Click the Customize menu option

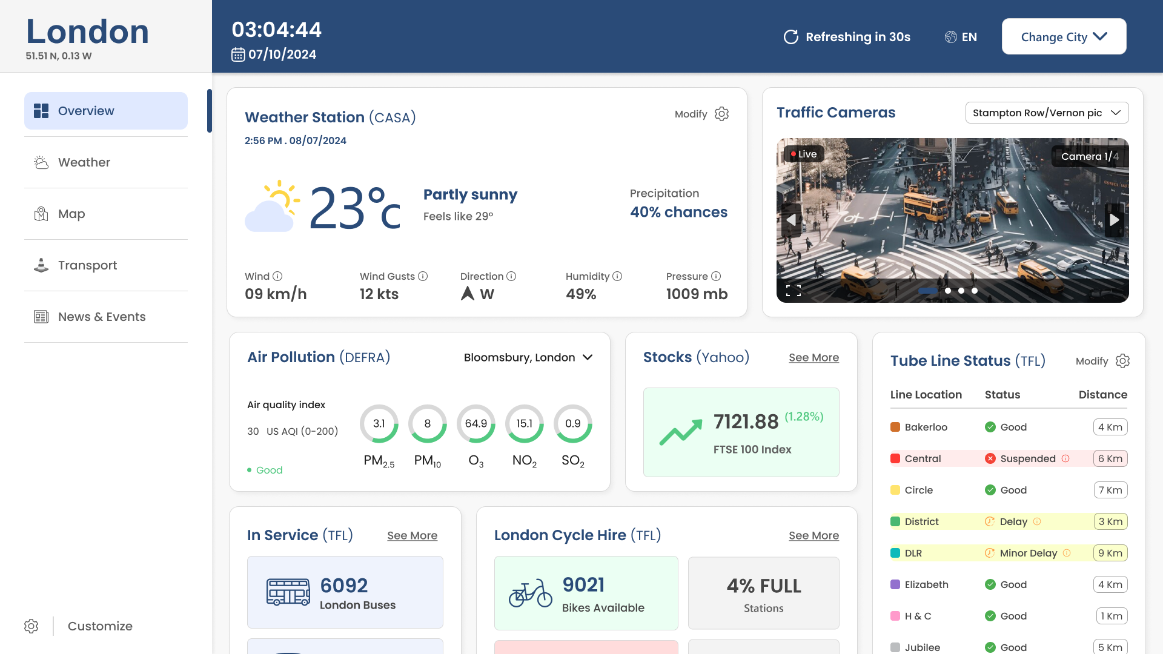point(100,626)
